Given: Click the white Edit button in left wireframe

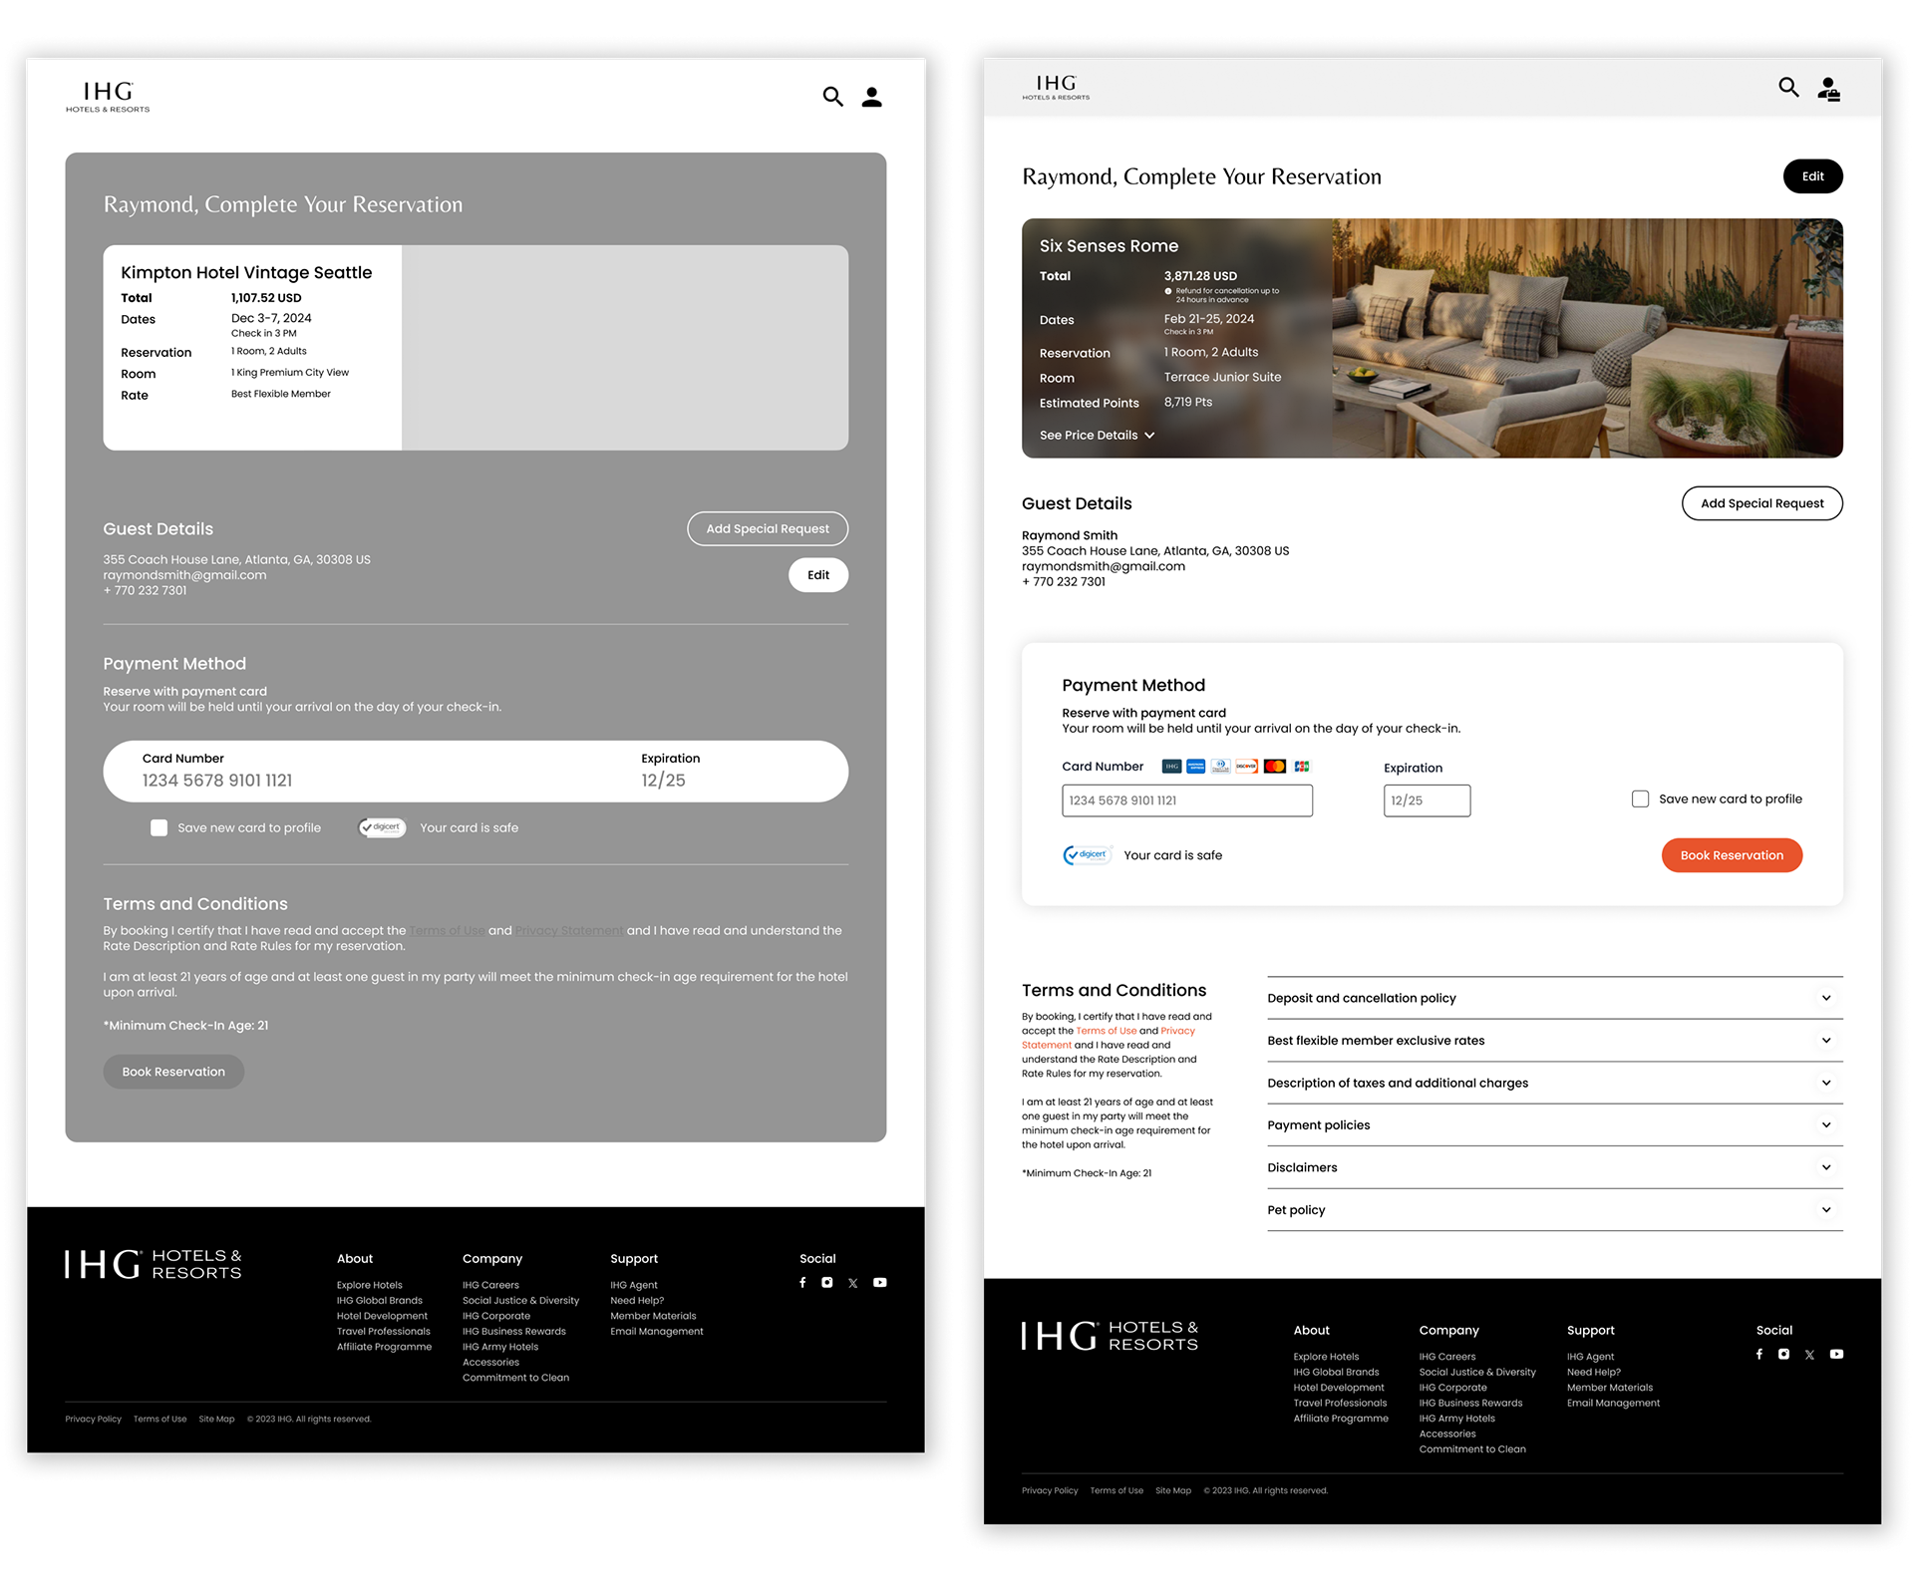Looking at the screenshot, I should (x=818, y=575).
